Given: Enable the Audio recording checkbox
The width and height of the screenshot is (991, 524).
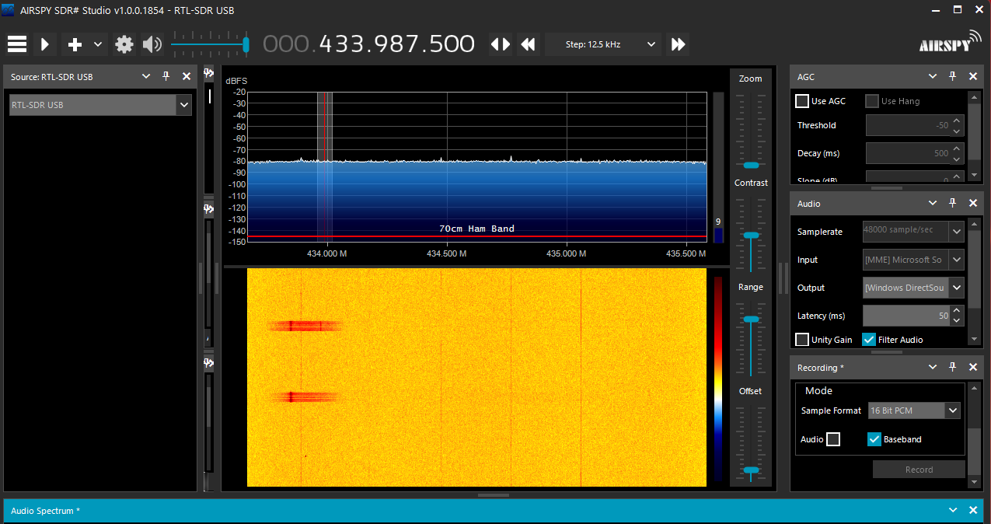Looking at the screenshot, I should [833, 439].
